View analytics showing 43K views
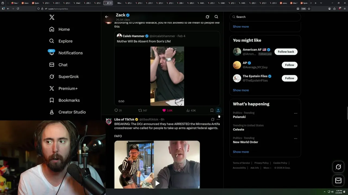Viewport: 348px width, 195px height. [191, 110]
